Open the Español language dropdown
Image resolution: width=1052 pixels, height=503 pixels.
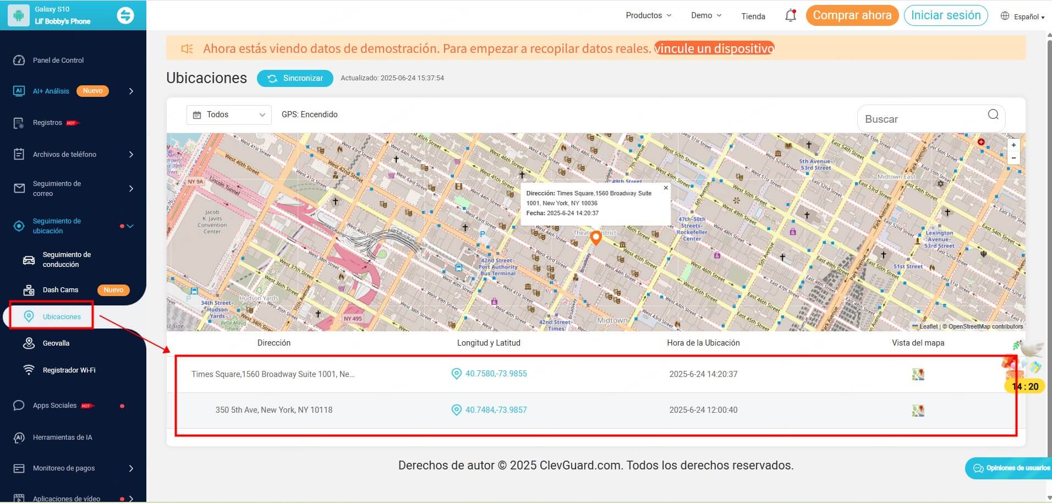pyautogui.click(x=1023, y=17)
